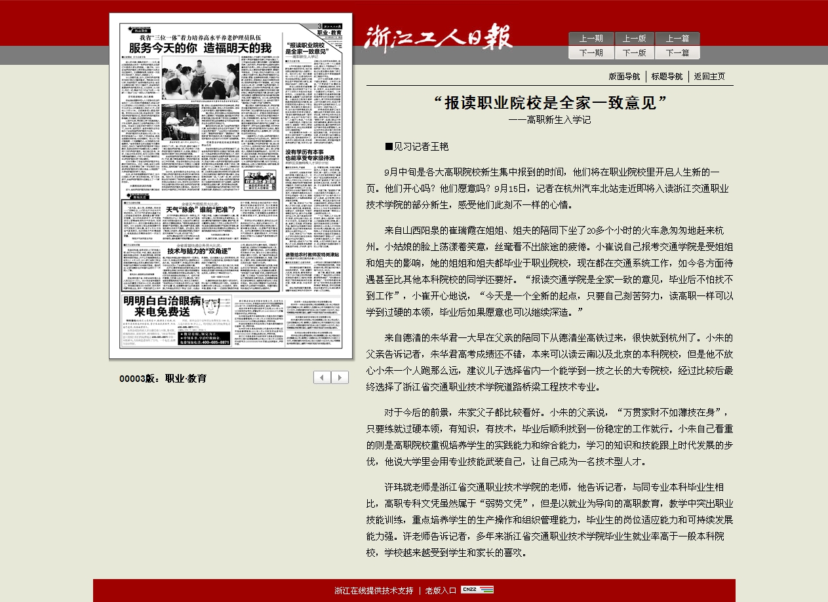
Task: Click 明明白白治眼病 advertisement in page thumbnail
Action: [x=163, y=306]
